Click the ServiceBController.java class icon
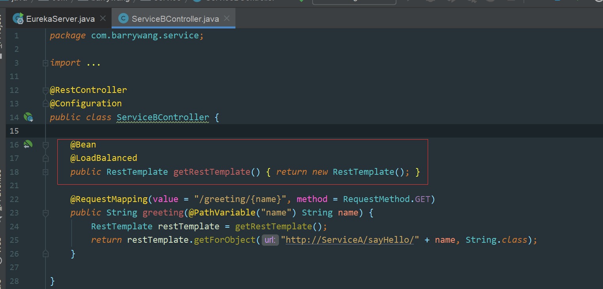Image resolution: width=603 pixels, height=289 pixels. 123,19
